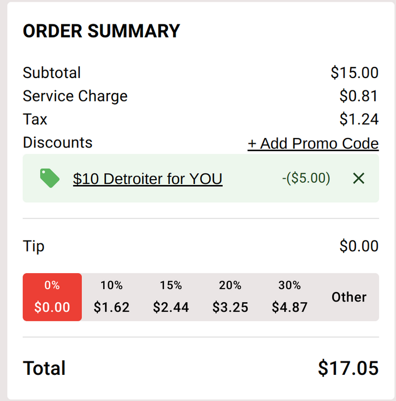Click the $15.00 subtotal amount
The height and width of the screenshot is (401, 396).
click(x=354, y=73)
